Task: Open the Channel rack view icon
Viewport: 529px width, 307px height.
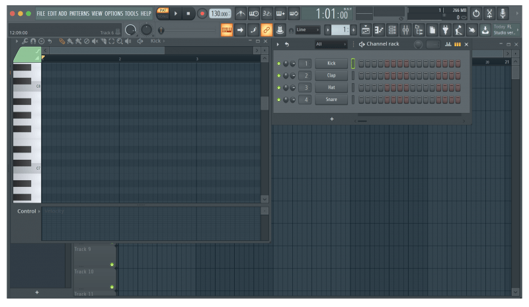Action: click(x=392, y=30)
